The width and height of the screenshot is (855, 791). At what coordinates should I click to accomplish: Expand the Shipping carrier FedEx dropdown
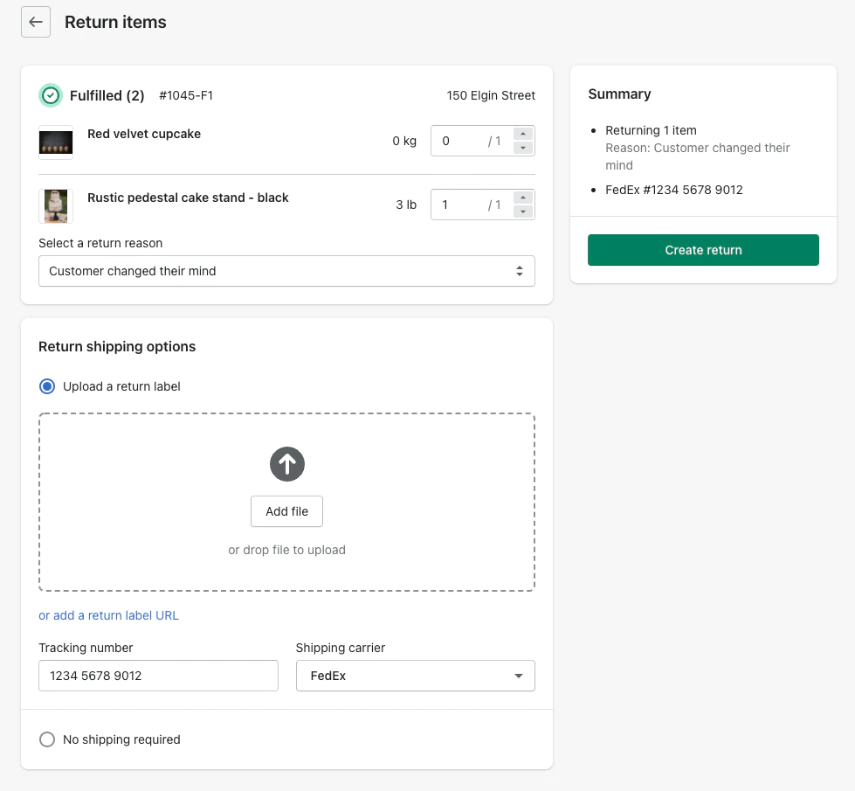(415, 676)
